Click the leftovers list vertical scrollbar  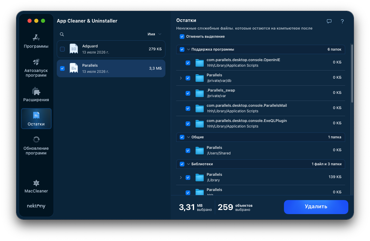point(352,73)
